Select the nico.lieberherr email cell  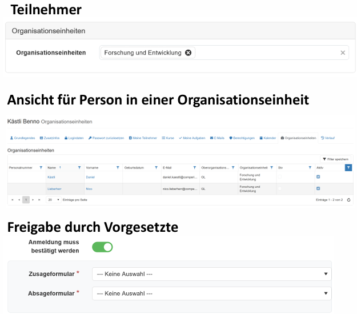tap(180, 189)
